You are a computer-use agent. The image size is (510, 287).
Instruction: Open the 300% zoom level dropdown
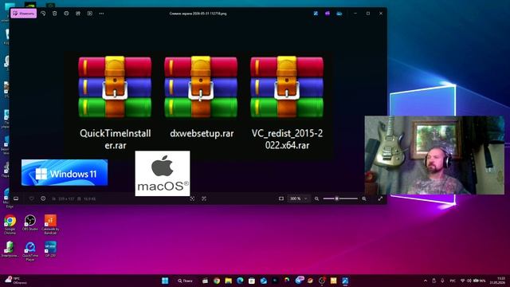click(x=298, y=199)
